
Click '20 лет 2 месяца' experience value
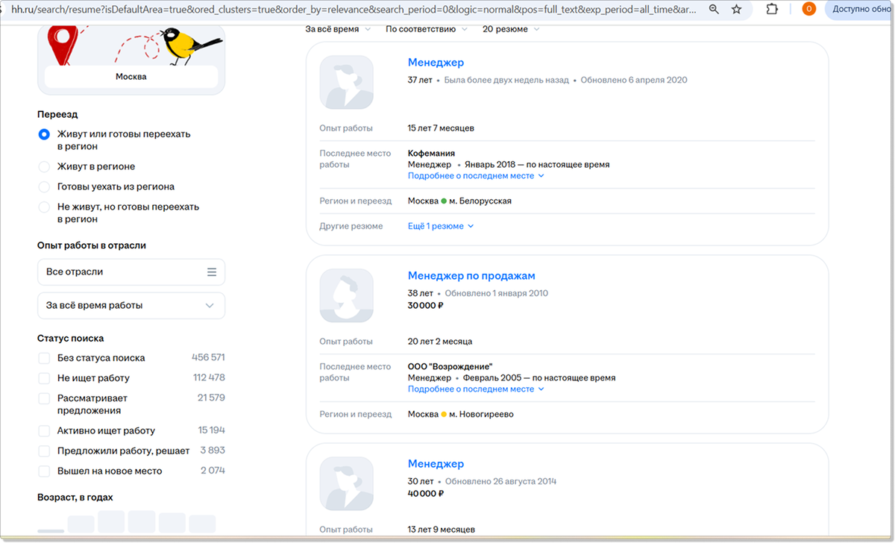440,342
